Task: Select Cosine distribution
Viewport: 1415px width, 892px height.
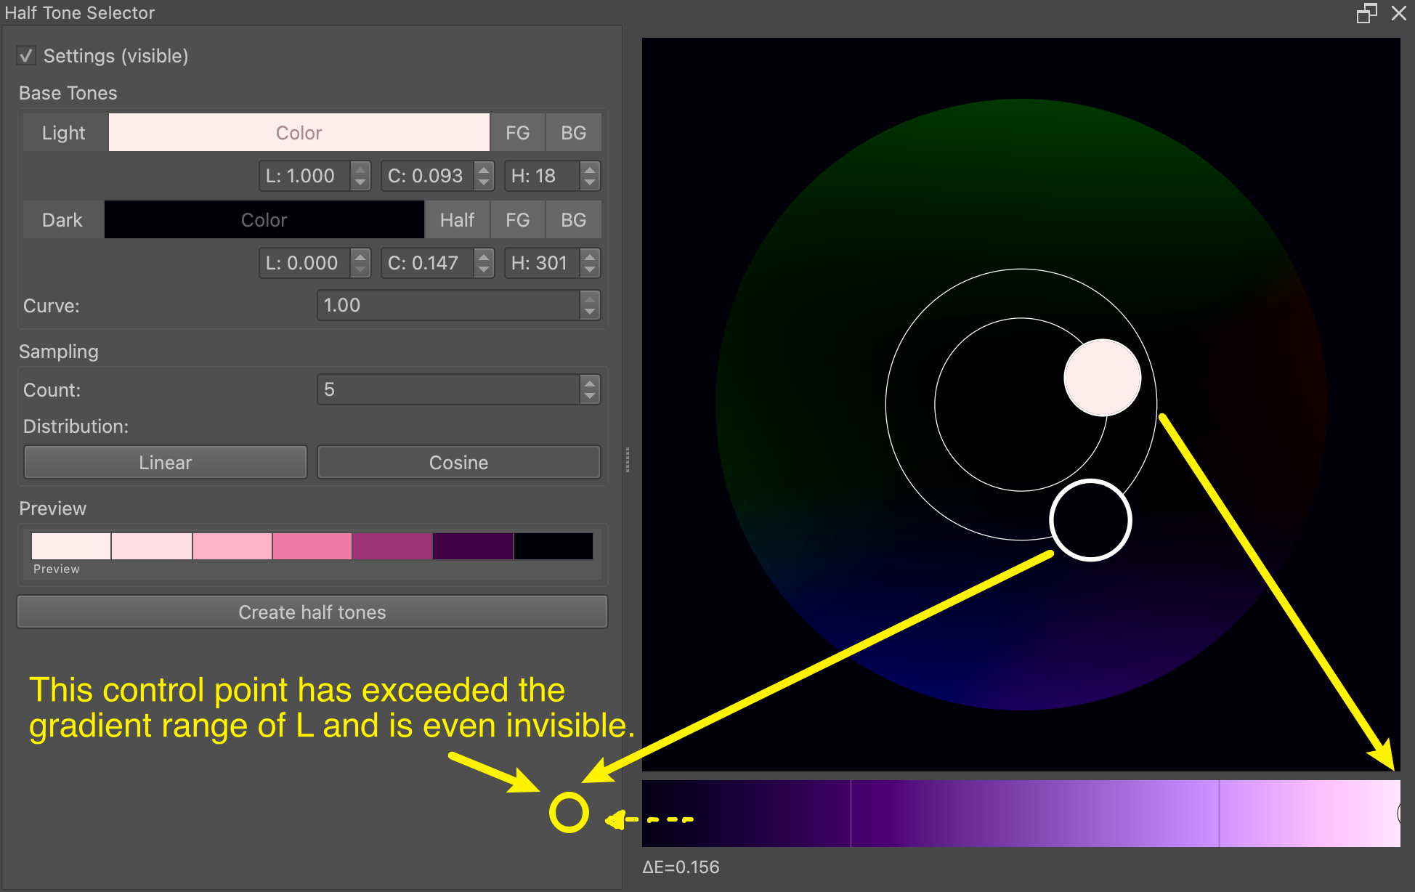Action: pos(458,463)
